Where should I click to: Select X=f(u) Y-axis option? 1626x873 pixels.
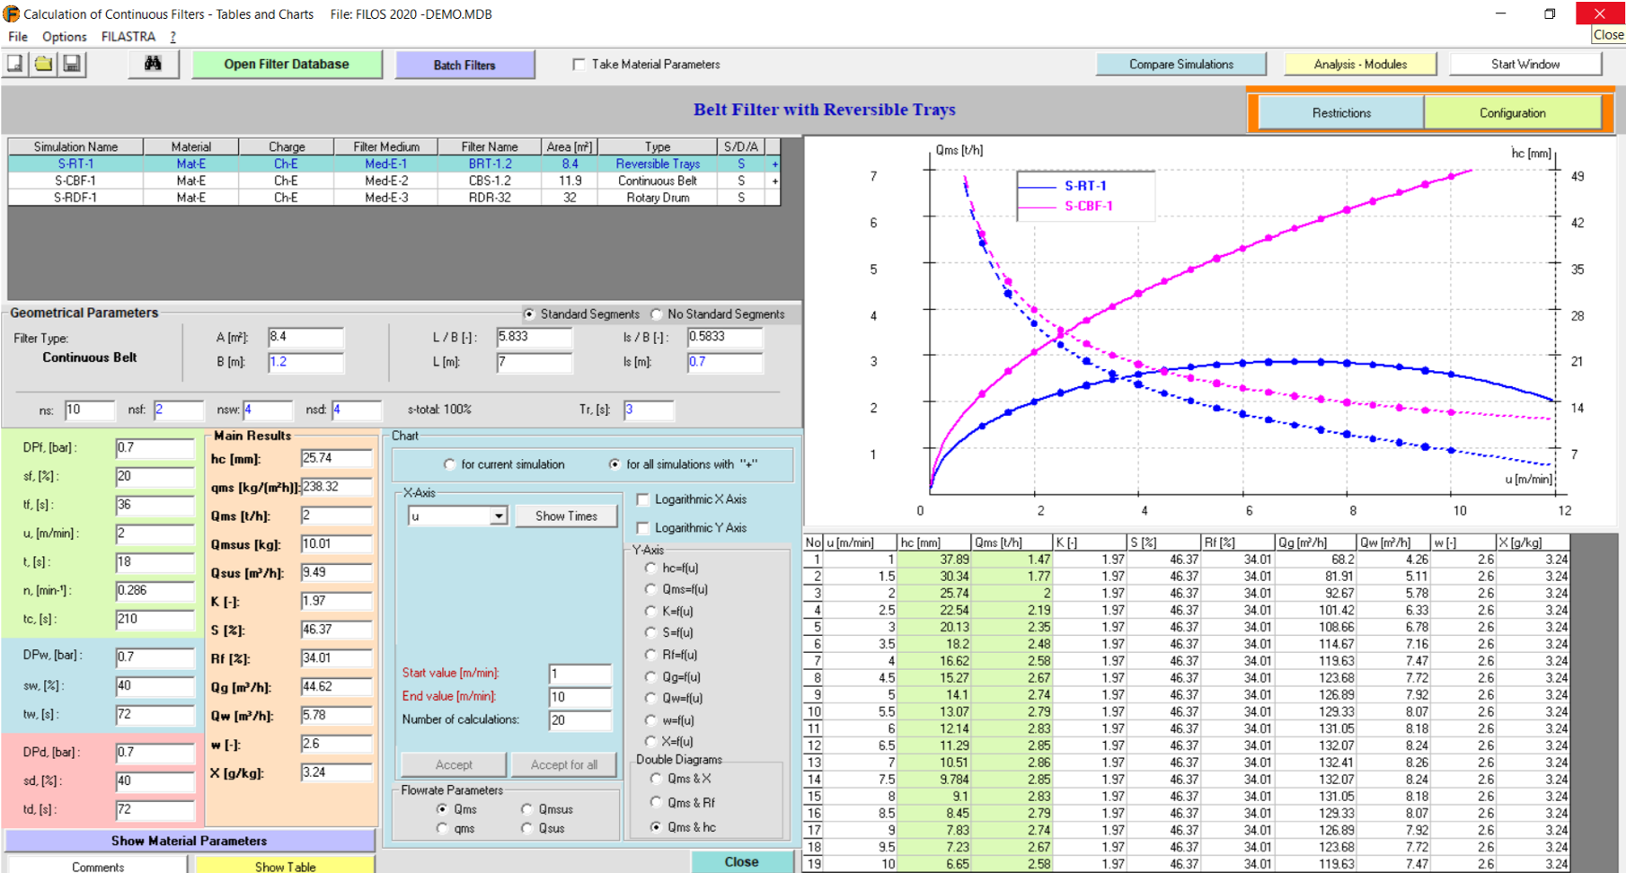click(650, 741)
